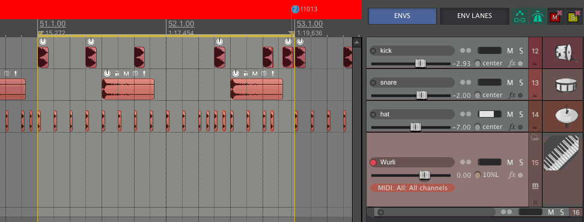The image size is (584, 222).
Task: Solo the hat track
Action: click(x=521, y=114)
